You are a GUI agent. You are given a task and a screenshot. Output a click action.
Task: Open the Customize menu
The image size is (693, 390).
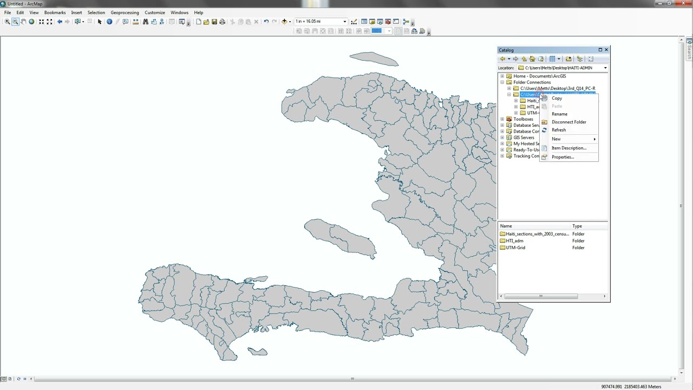154,12
